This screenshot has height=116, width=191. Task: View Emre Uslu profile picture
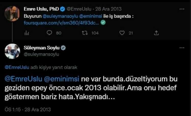(x=12, y=14)
